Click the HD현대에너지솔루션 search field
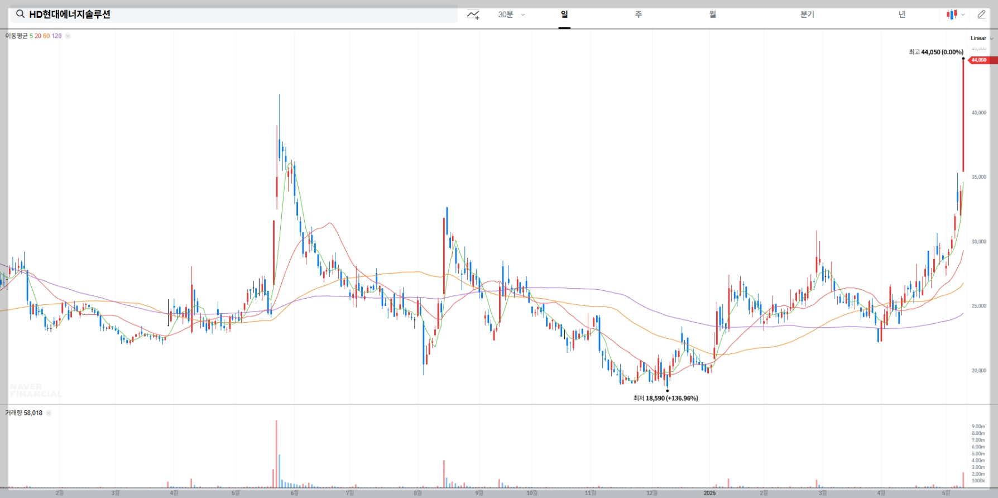The height and width of the screenshot is (498, 998). pos(234,15)
